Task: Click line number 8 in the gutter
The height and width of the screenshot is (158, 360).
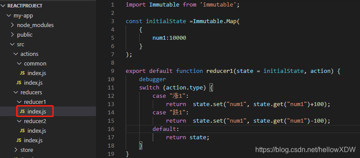Action: click(x=112, y=63)
